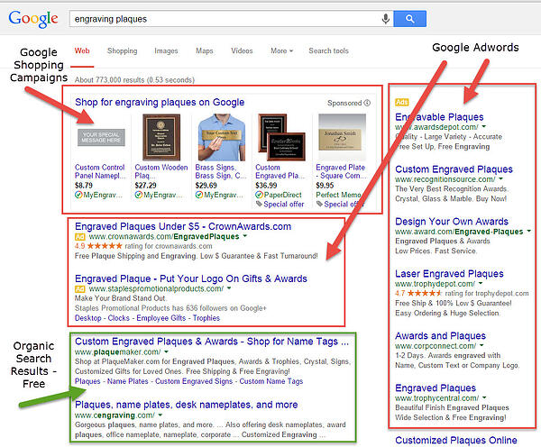The width and height of the screenshot is (541, 447).
Task: Click the Sponsored info icon
Action: (367, 103)
